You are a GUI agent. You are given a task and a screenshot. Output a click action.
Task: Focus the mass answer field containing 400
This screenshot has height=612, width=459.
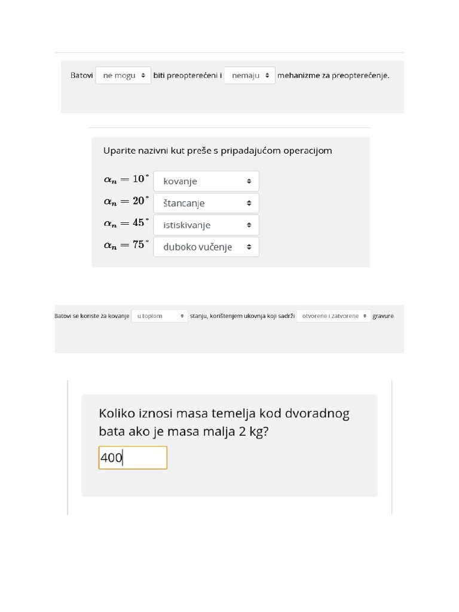pos(133,458)
